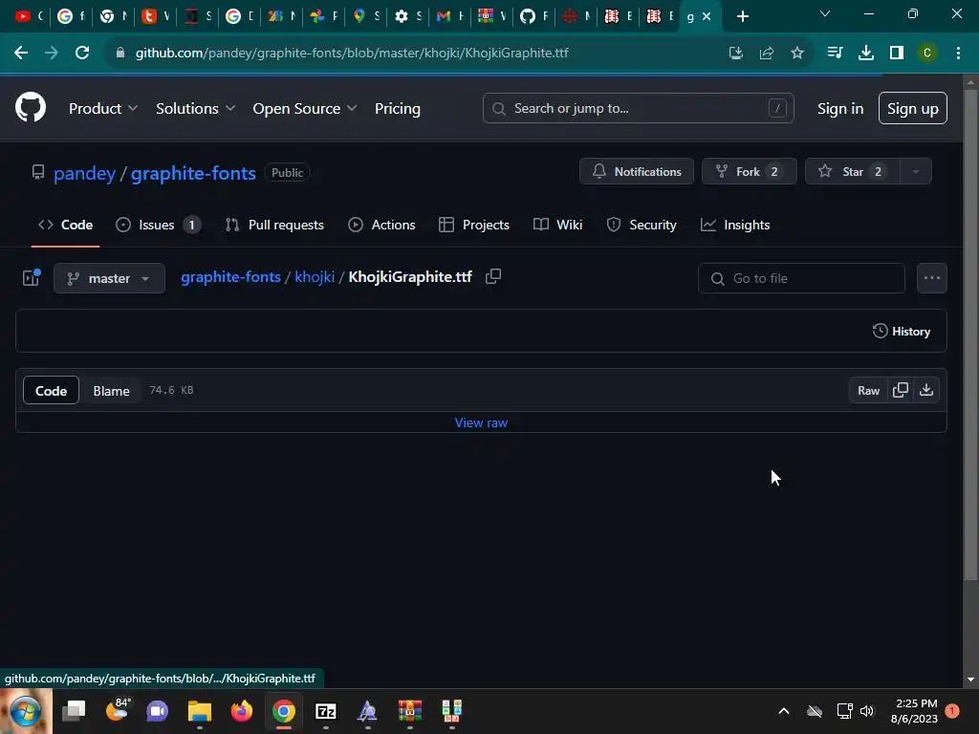
Task: Open a new browser tab
Action: click(742, 16)
